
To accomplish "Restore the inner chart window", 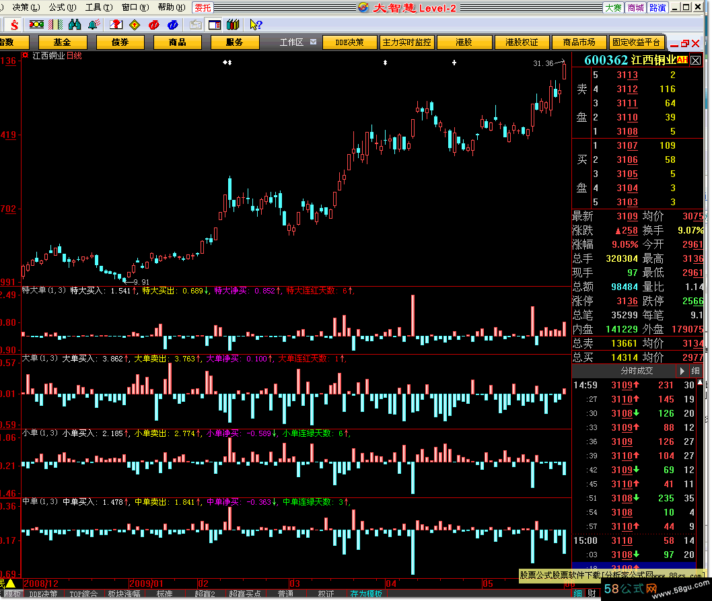I will 685,44.
